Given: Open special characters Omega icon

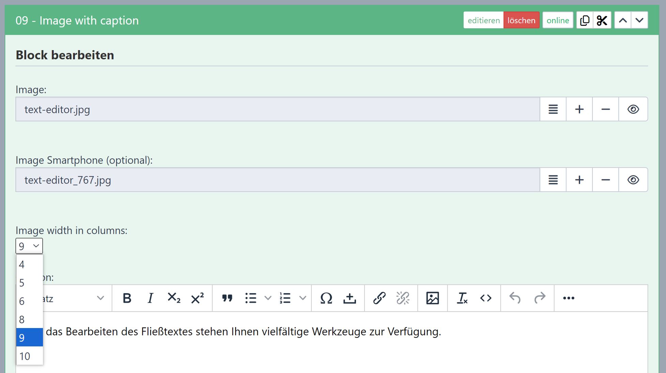Looking at the screenshot, I should pyautogui.click(x=326, y=298).
